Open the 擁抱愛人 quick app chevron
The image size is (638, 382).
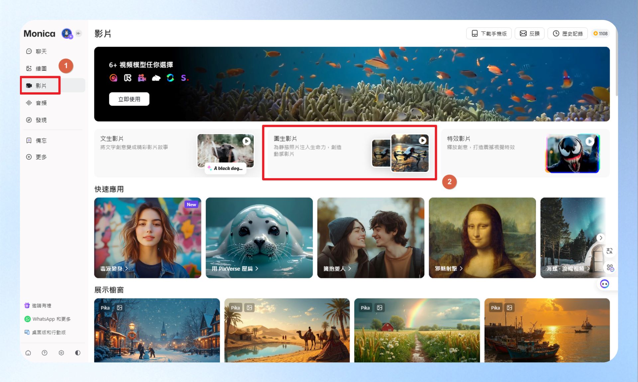(x=350, y=268)
